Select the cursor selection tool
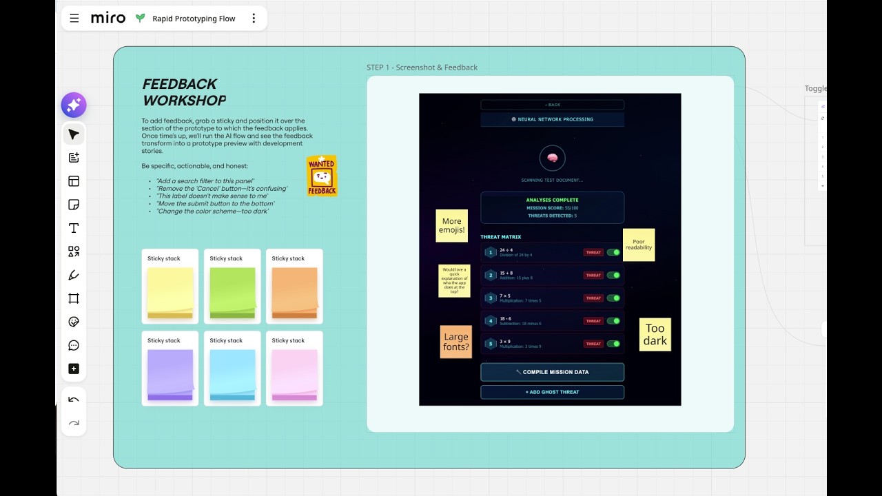The height and width of the screenshot is (496, 882). click(74, 134)
